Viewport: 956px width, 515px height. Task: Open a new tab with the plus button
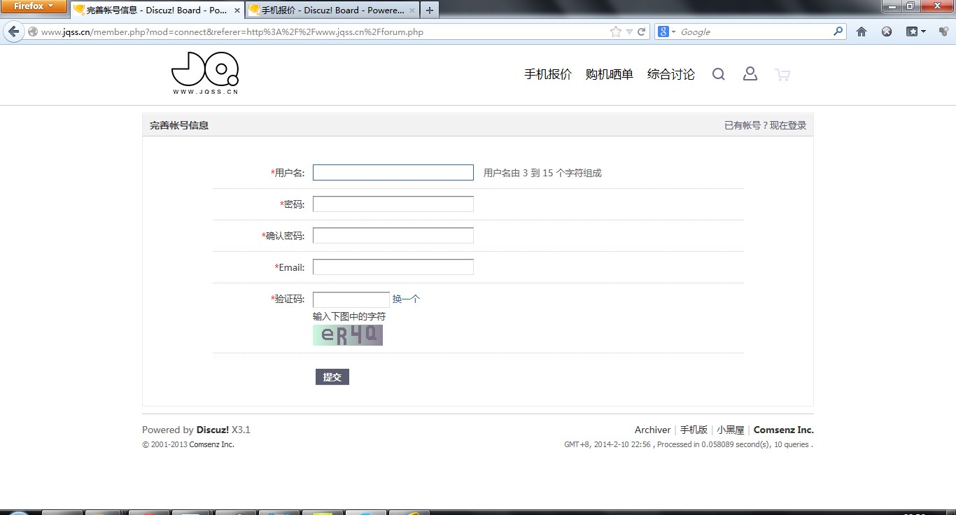pyautogui.click(x=430, y=10)
